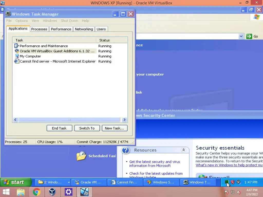Screen dimensions: 263x197
Task: Click the host Action Center flag icon
Action: pyautogui.click(x=226, y=192)
